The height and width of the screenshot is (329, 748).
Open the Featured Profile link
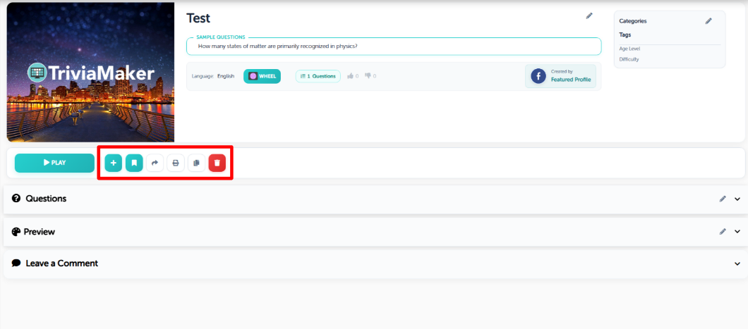[571, 80]
